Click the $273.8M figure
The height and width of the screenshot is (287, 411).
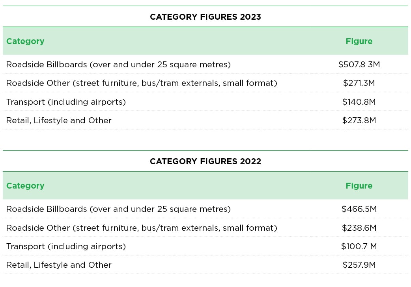pyautogui.click(x=359, y=120)
